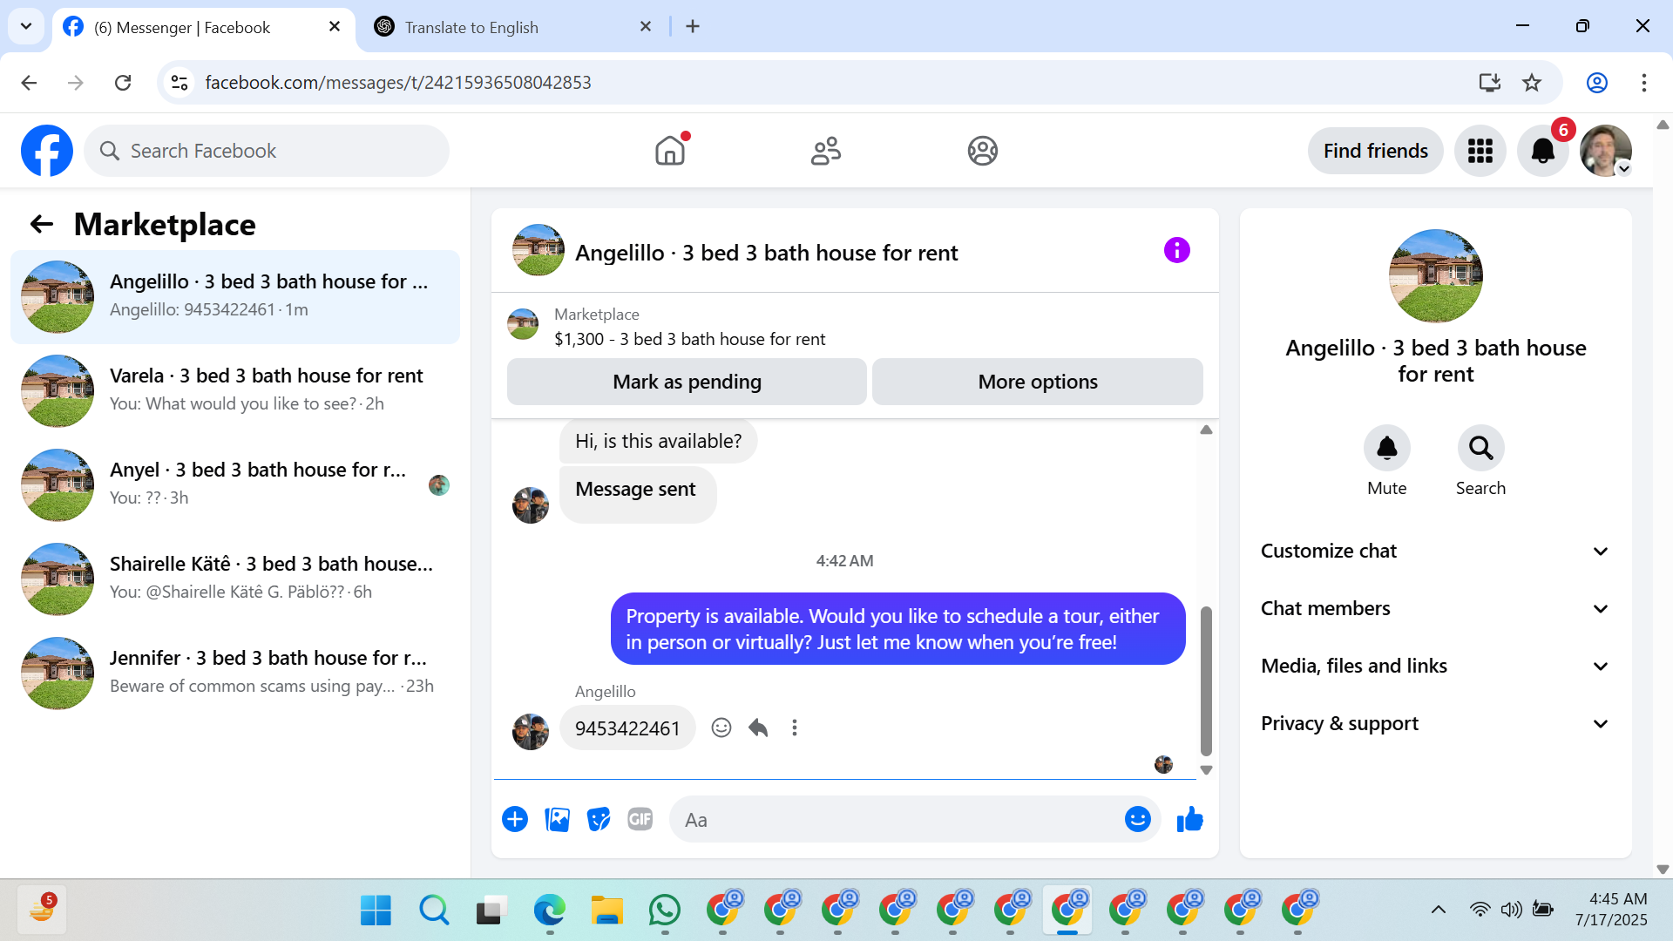Open the Facebook logo home link
1673x941 pixels.
(x=47, y=151)
